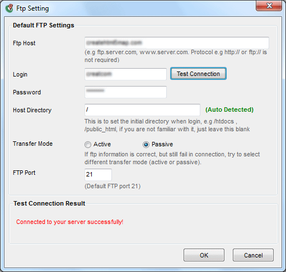Click the Active radio label text

(x=102, y=144)
